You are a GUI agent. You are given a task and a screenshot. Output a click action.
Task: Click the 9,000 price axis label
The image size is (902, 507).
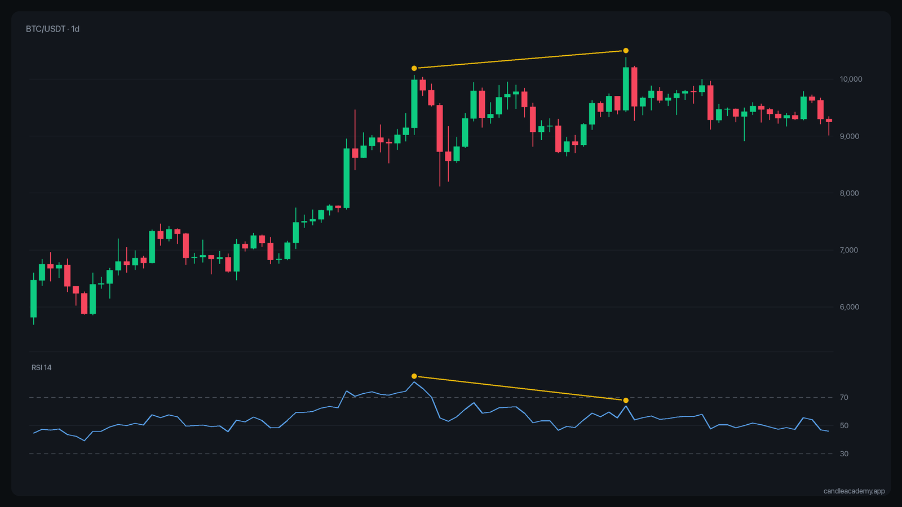point(849,136)
